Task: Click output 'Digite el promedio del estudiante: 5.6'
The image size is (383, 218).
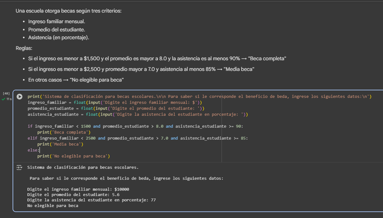Action: tap(73, 195)
